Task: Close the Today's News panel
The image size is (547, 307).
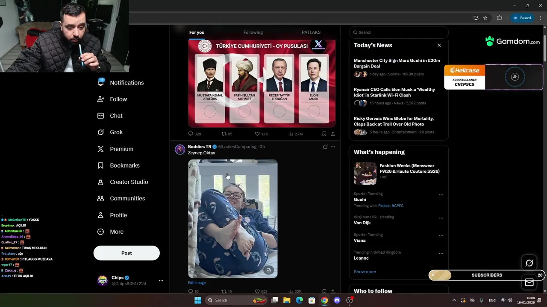Action: [x=439, y=45]
